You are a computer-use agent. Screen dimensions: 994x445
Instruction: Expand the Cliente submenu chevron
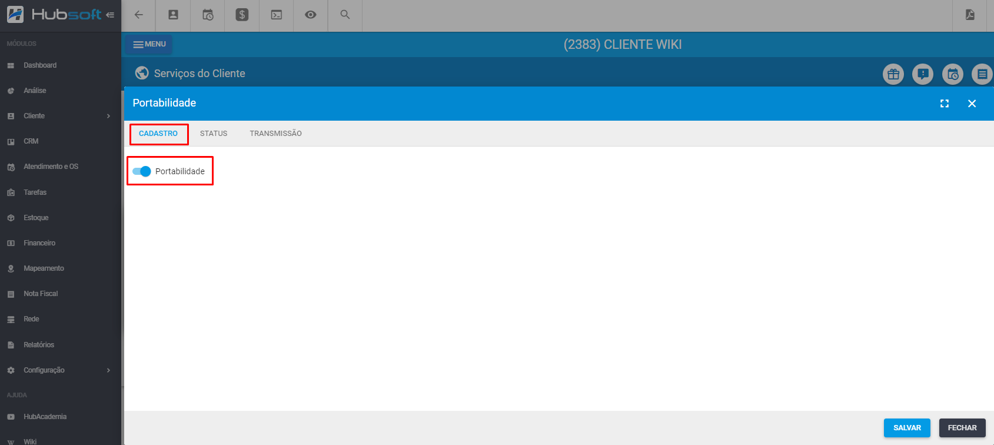pyautogui.click(x=108, y=116)
